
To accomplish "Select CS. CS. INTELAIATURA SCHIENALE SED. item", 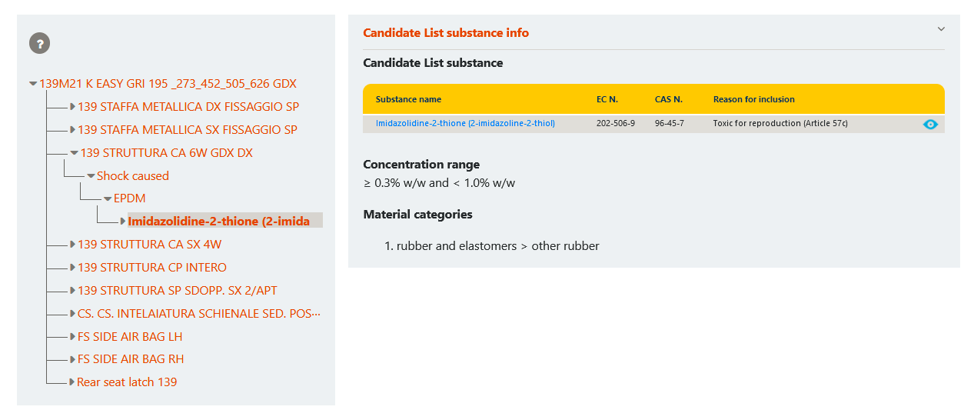I will coord(198,314).
